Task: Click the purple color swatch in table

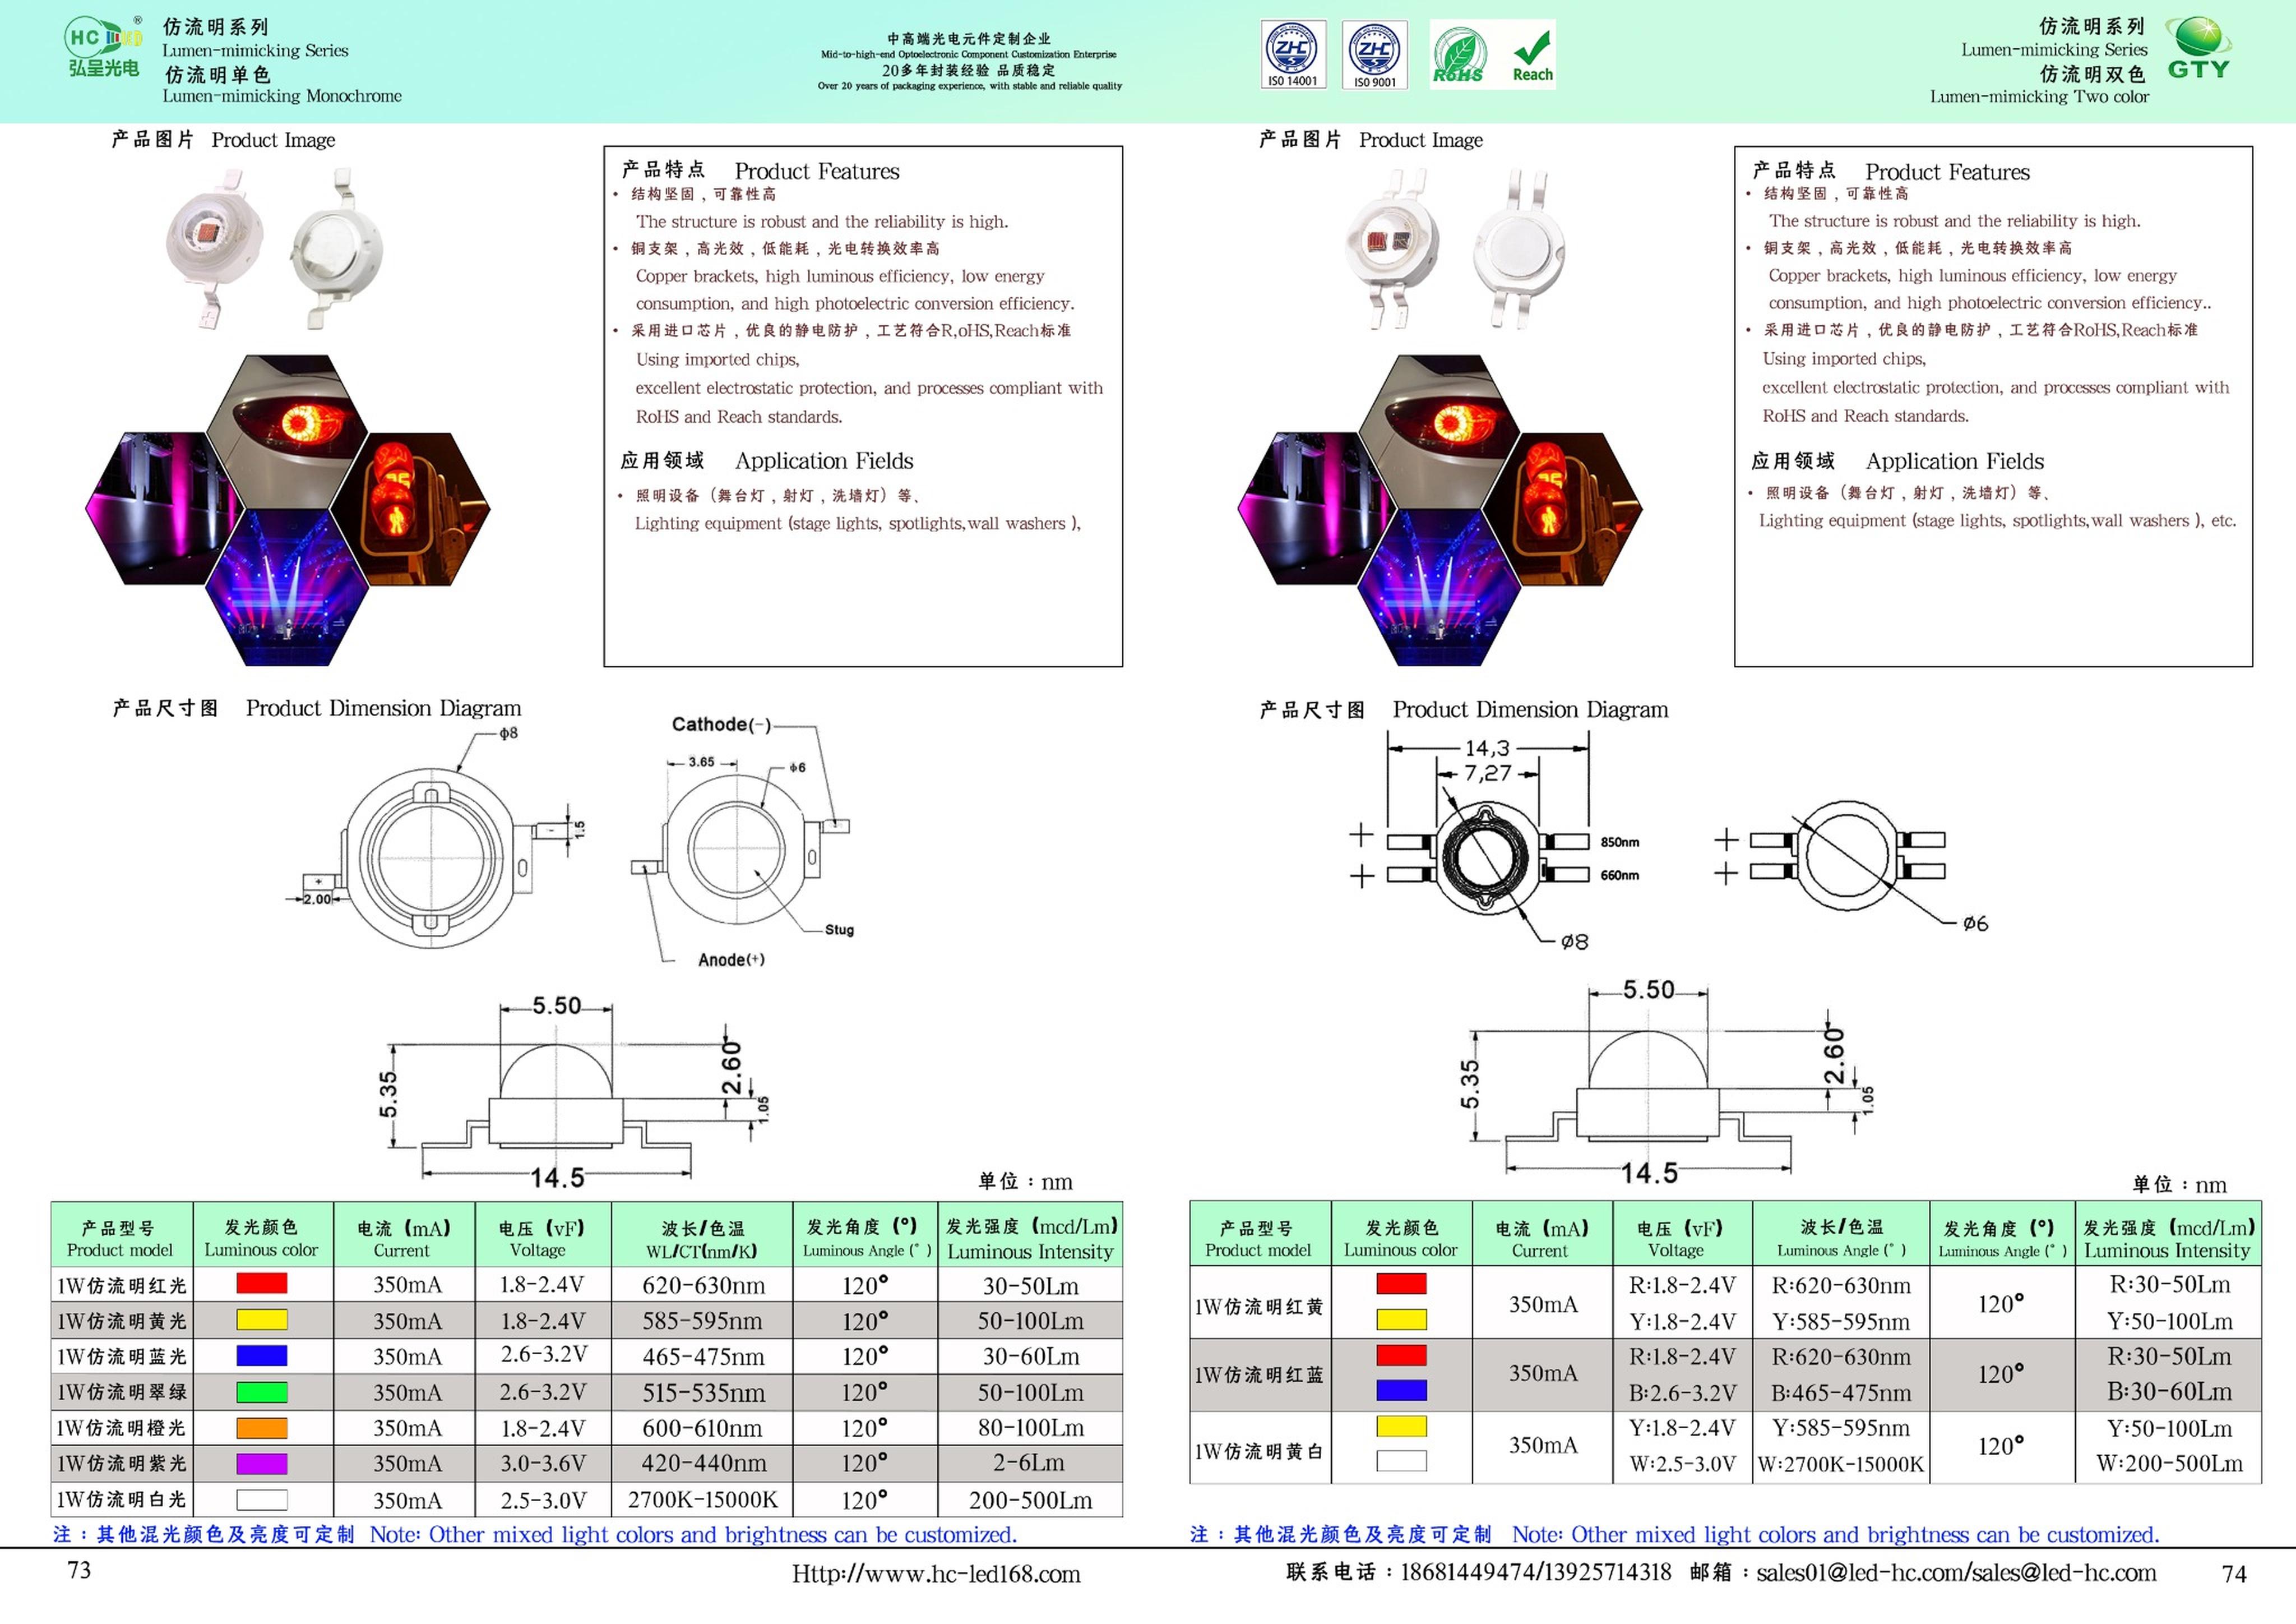Action: pos(261,1463)
